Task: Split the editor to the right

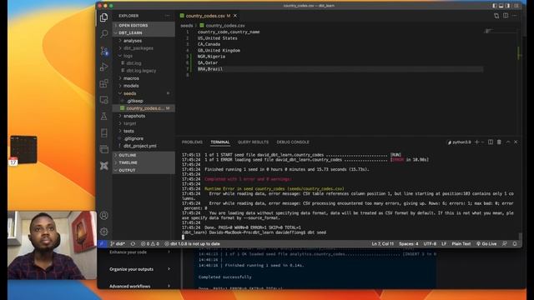Action: [x=506, y=16]
